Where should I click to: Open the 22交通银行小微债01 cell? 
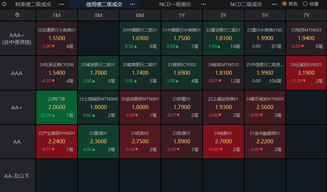pos(57,38)
